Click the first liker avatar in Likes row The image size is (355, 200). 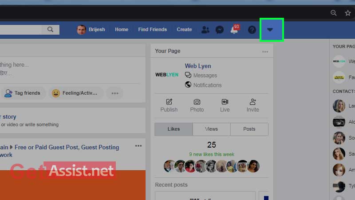pyautogui.click(x=169, y=166)
